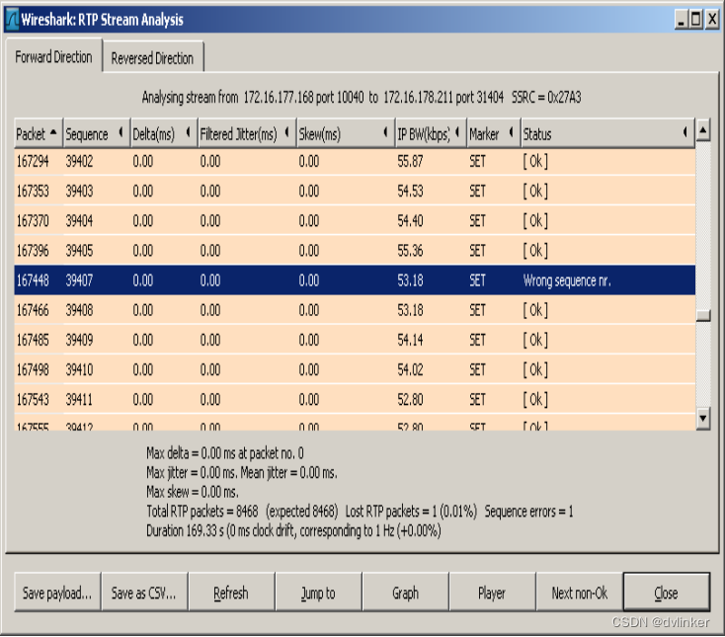Screen dimensions: 725x637
Task: Select the row for packet 167543
Action: pyautogui.click(x=355, y=399)
